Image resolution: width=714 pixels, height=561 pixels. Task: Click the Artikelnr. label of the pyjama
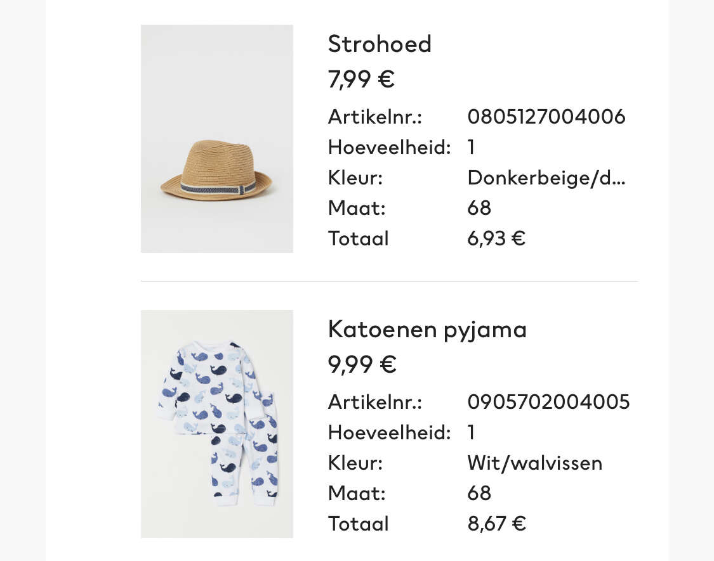[x=374, y=403]
